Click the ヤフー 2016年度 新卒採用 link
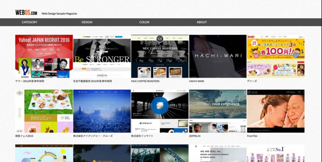The width and height of the screenshot is (322, 162). tap(30, 81)
